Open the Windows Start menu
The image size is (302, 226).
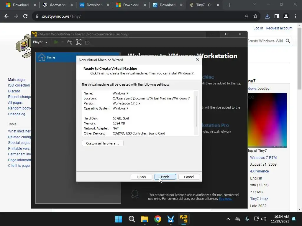[x=119, y=219]
